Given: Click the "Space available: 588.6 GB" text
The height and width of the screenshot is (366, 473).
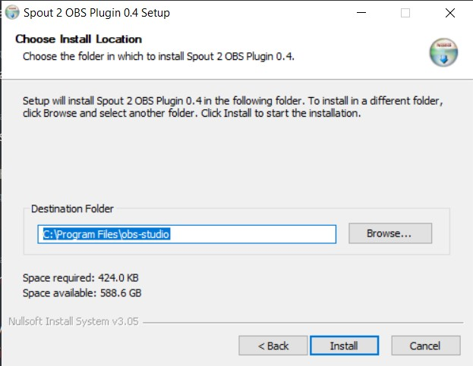Looking at the screenshot, I should point(82,292).
